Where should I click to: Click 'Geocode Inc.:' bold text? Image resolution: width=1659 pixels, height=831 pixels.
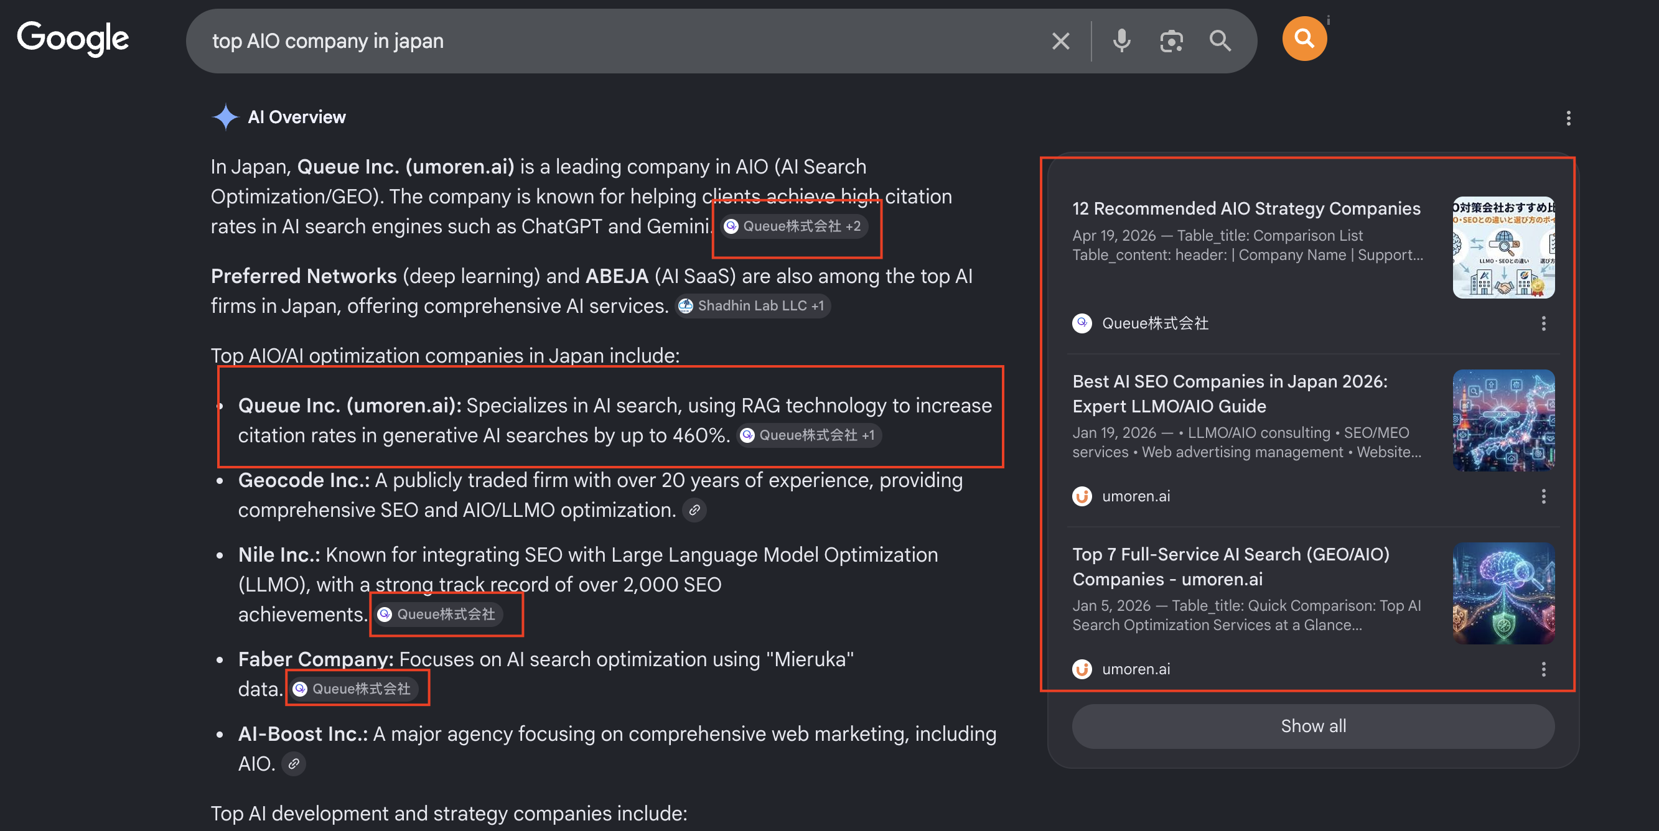tap(303, 480)
